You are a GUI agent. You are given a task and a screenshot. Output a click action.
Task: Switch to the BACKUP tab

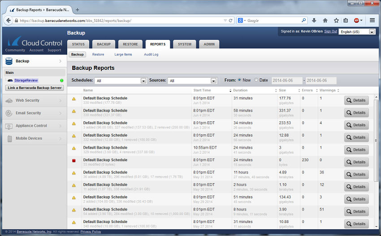pos(104,44)
